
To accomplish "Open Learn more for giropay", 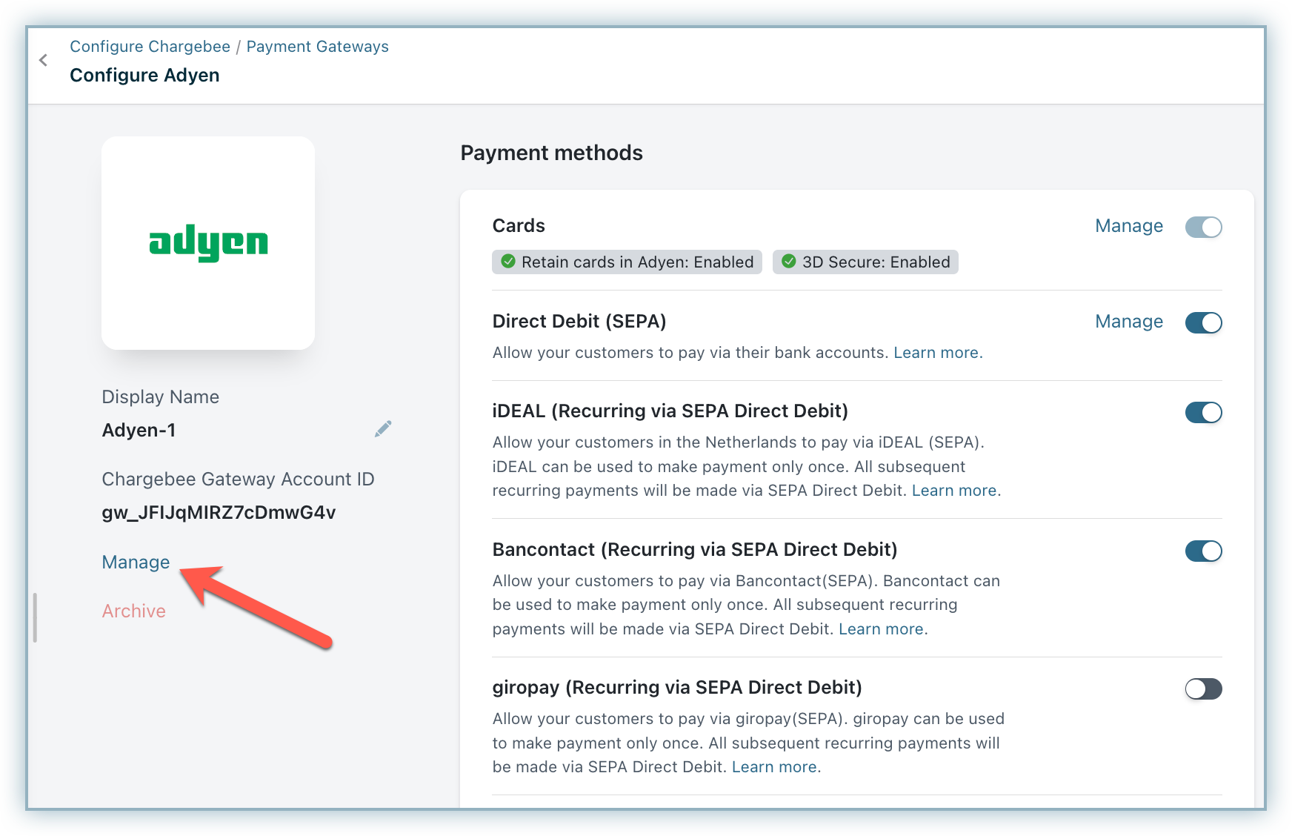I will pos(774,767).
